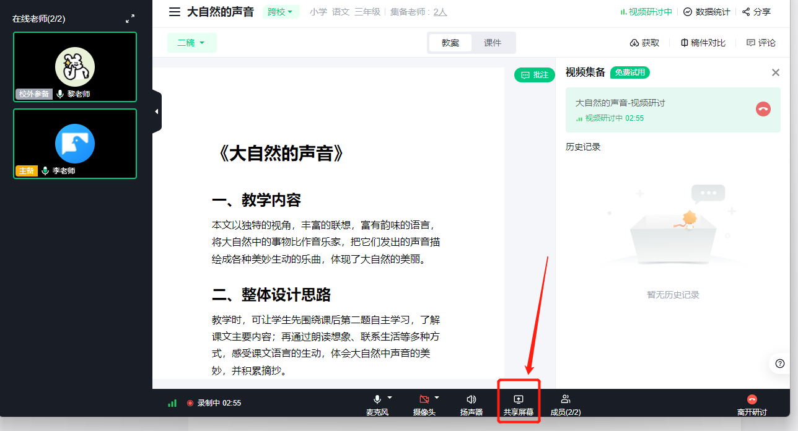Close the 视频集备 panel

coord(776,72)
